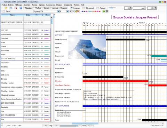Open the Format menu

tap(34, 5)
